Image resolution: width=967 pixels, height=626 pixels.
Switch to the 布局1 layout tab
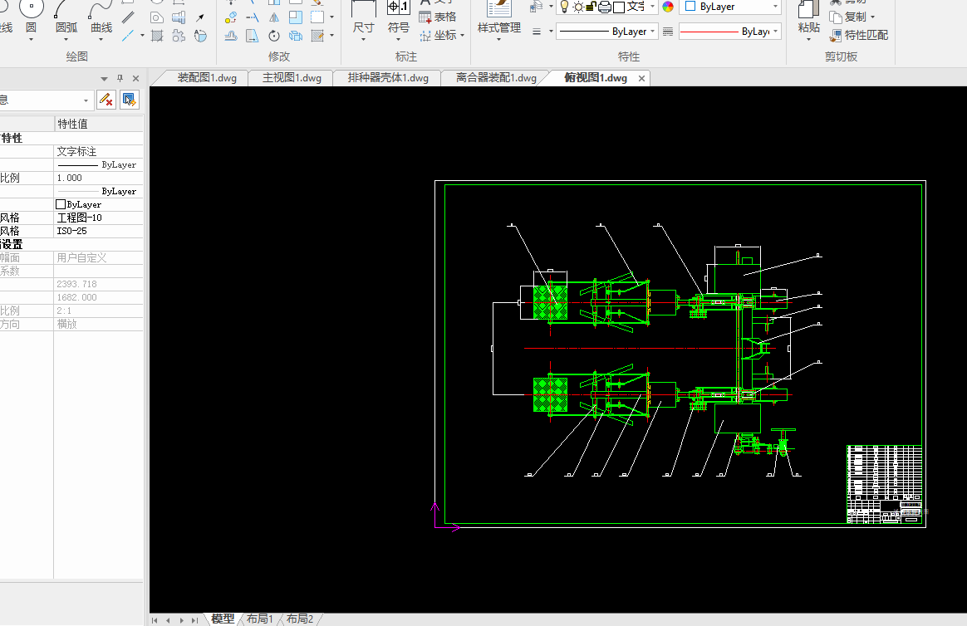[x=259, y=619]
